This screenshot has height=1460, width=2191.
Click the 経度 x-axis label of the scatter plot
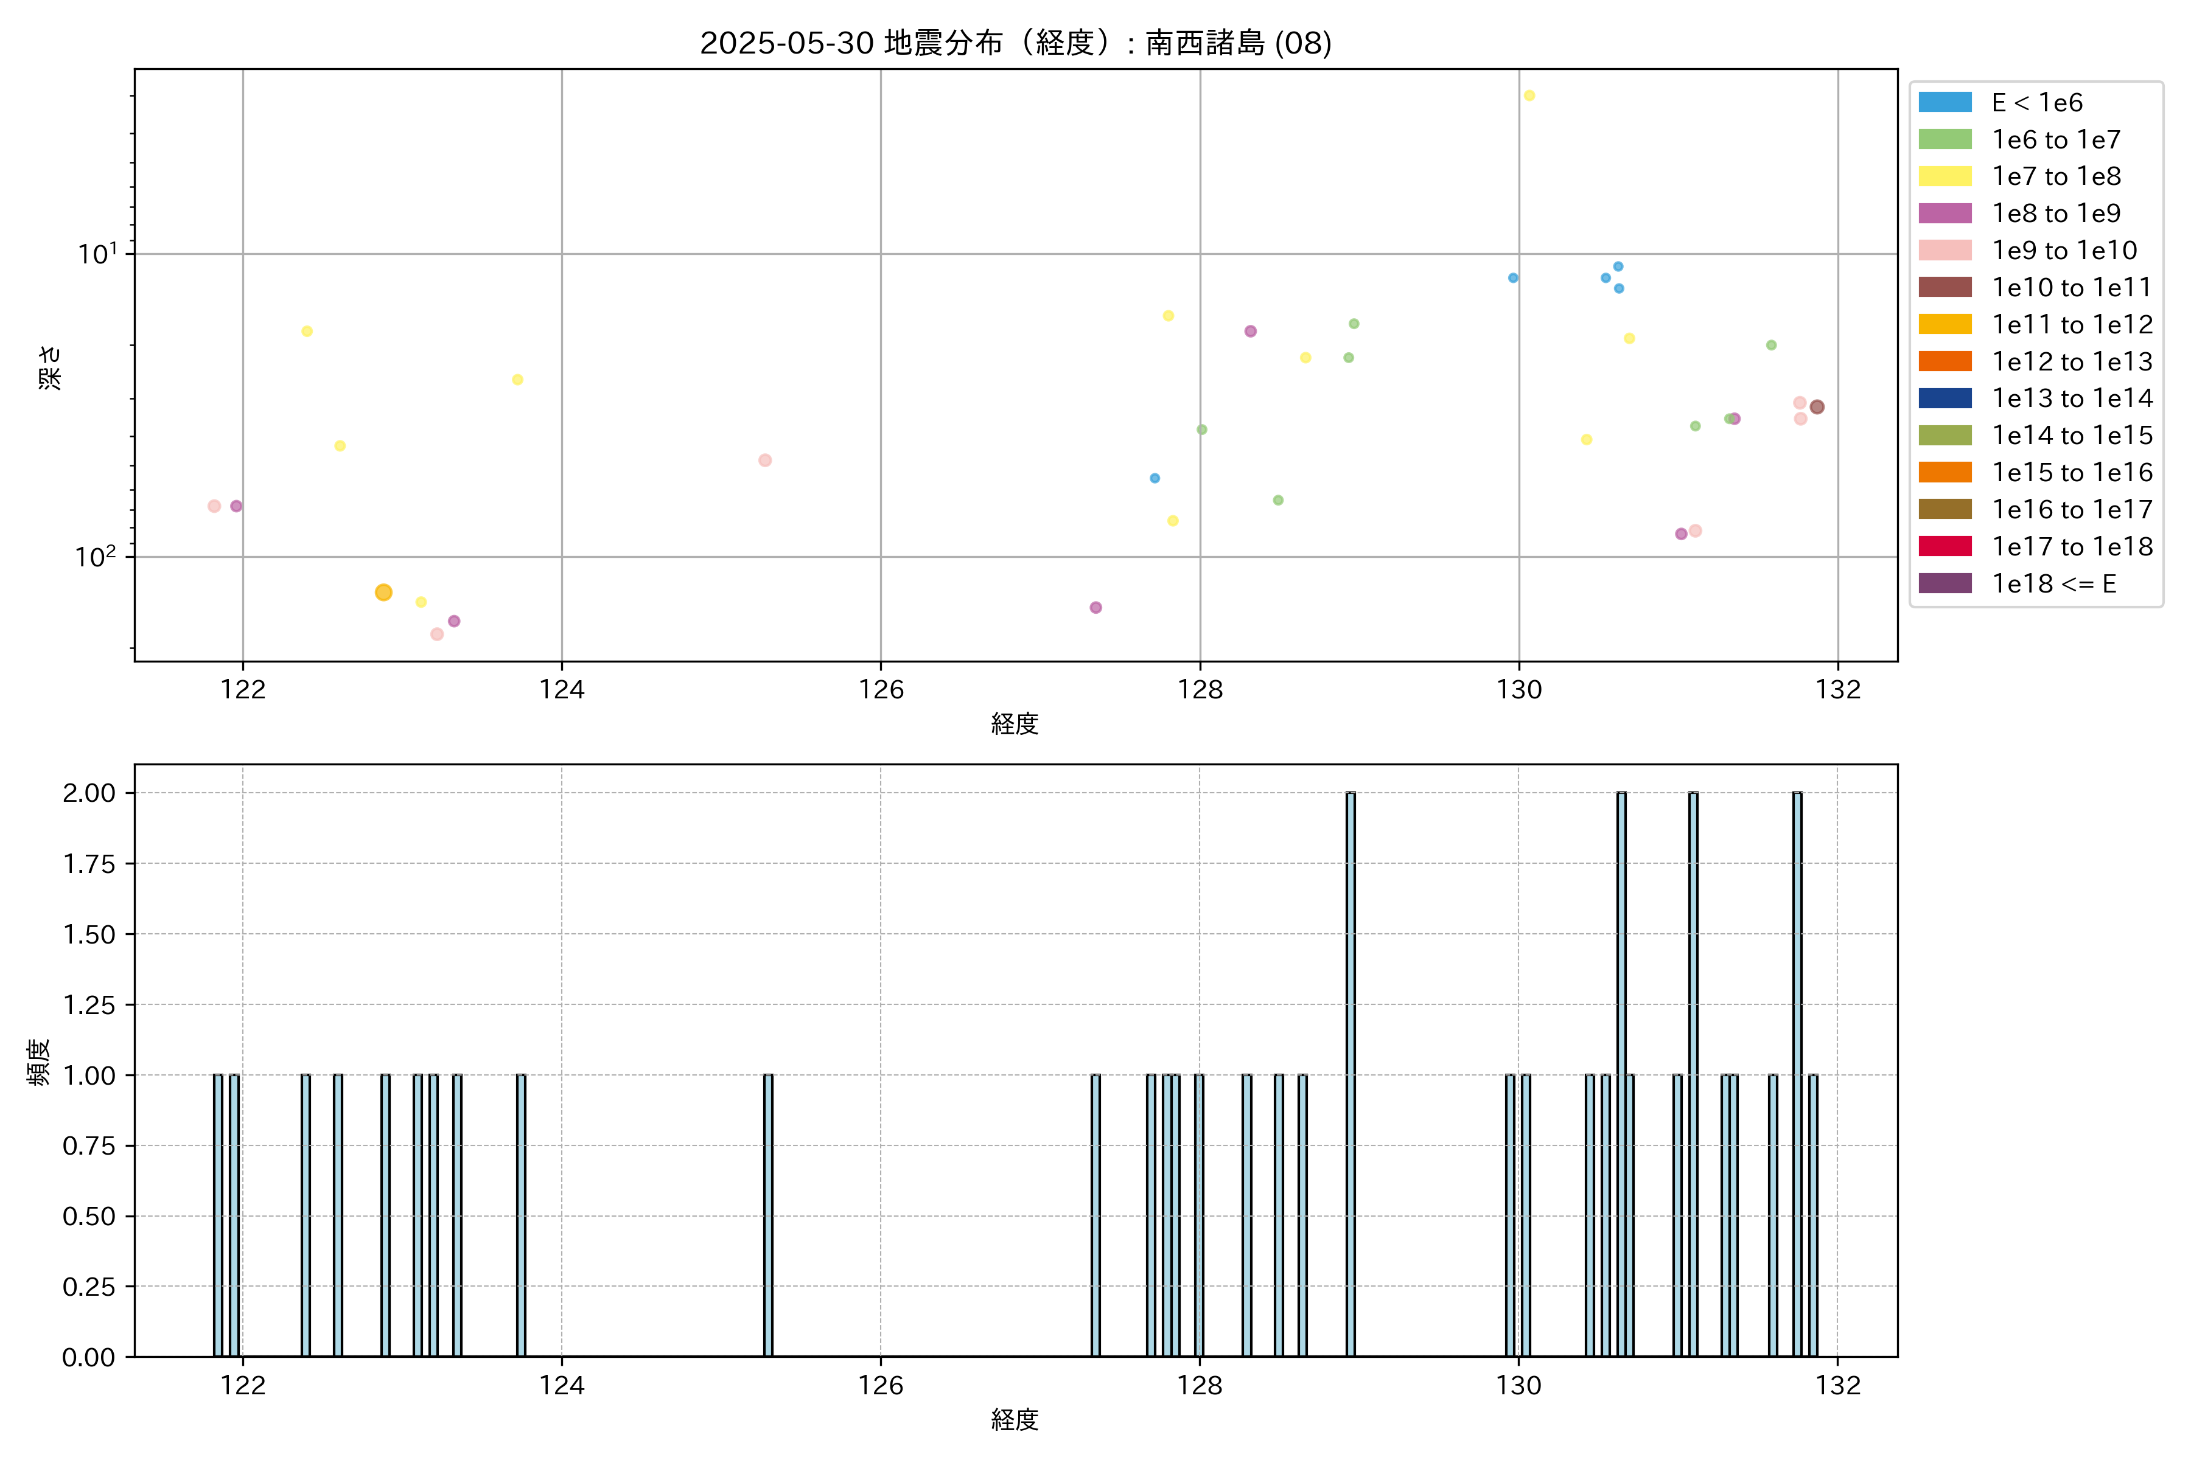[1015, 723]
